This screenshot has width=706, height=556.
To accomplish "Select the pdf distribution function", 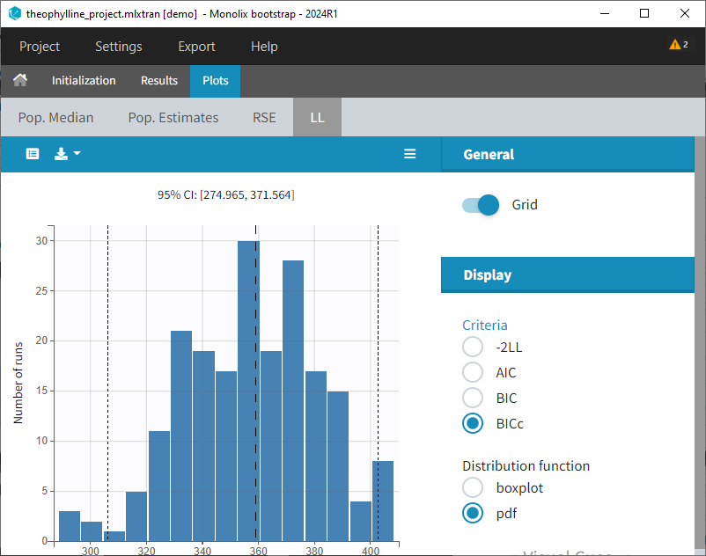I will point(473,513).
